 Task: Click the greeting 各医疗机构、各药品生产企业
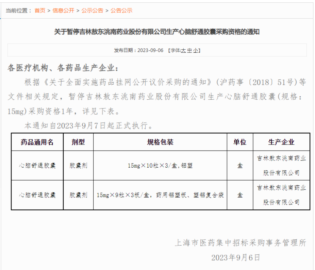click(63, 68)
